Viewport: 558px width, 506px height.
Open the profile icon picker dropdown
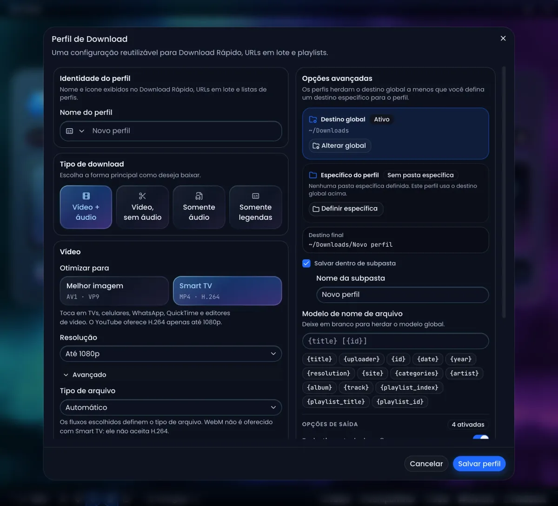(75, 131)
